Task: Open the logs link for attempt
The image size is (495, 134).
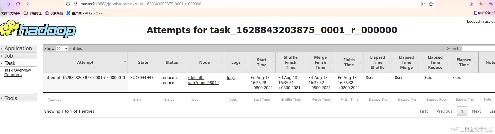Action: coord(231,78)
